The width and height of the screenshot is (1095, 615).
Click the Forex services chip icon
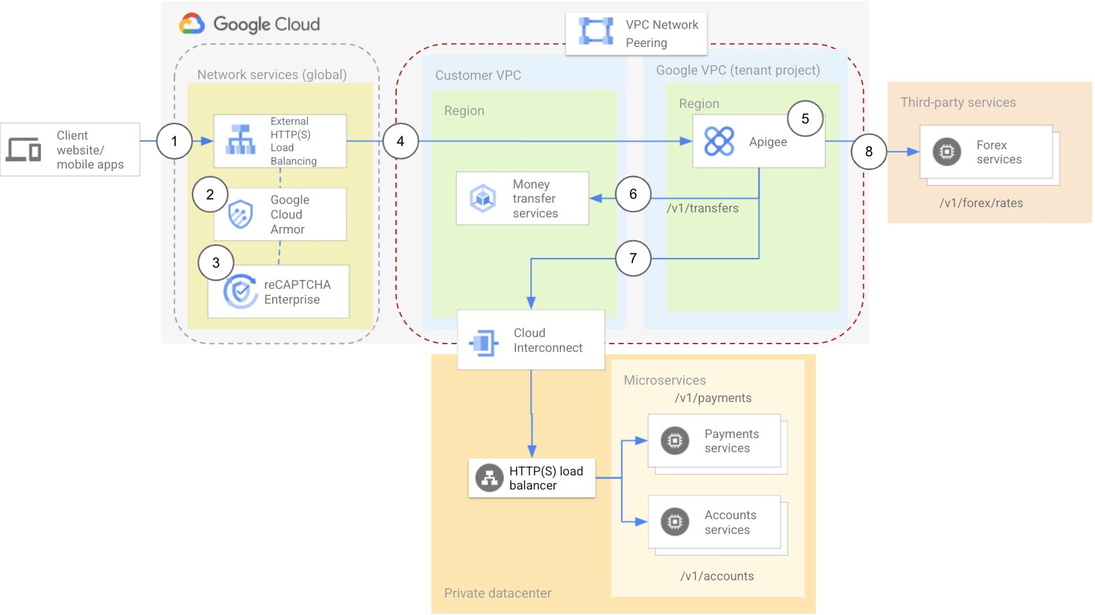946,152
